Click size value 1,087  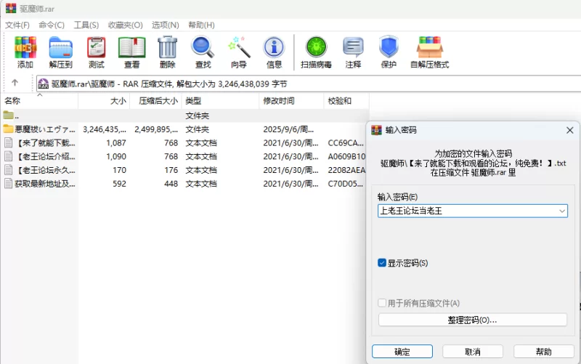[x=116, y=142]
